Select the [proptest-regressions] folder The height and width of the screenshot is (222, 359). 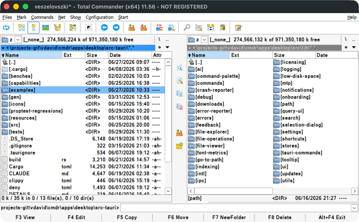(x=83, y=111)
